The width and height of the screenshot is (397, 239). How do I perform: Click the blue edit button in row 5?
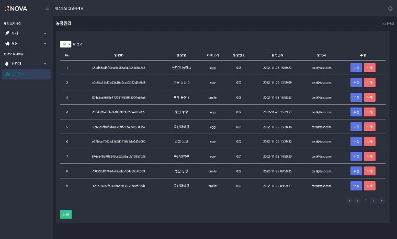(356, 127)
